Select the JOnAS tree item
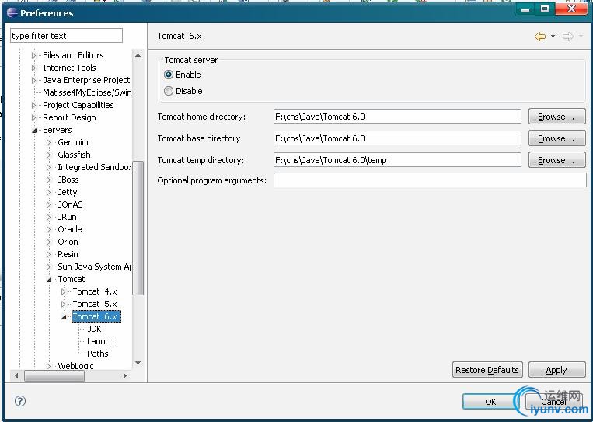 click(x=70, y=204)
